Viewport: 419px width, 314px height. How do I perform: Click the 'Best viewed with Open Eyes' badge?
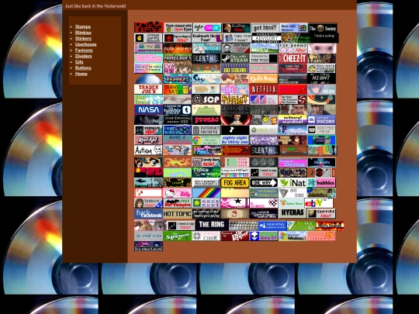(178, 27)
